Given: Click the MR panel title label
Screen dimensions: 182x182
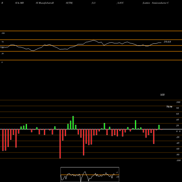Looking at the screenshot, I should pos(162,95).
